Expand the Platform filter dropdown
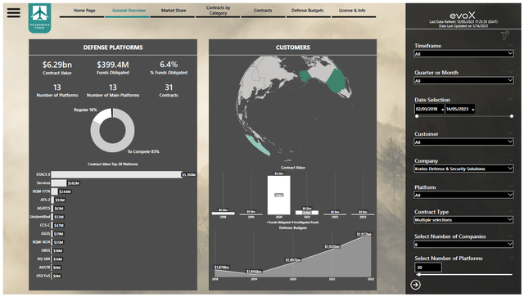524x297 pixels. coord(463,195)
